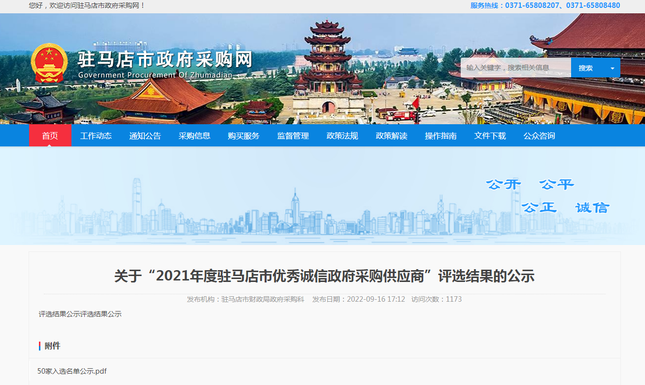Focus the keyword search input field

516,68
